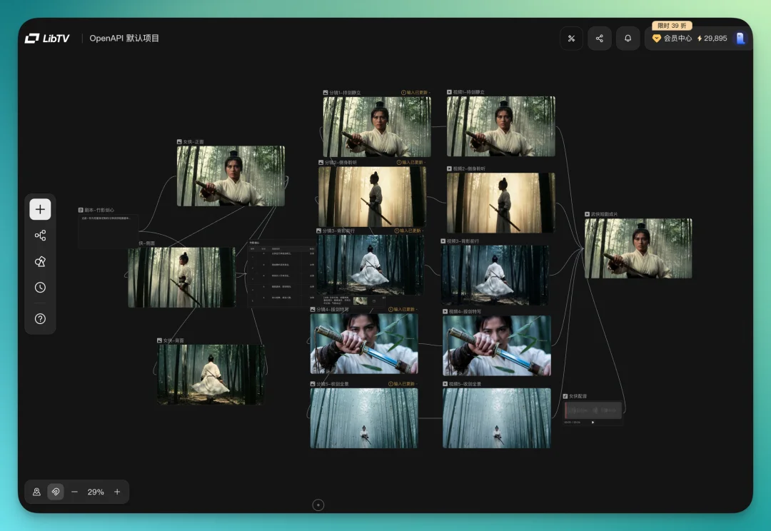Click the share icon in top bar

tap(600, 39)
